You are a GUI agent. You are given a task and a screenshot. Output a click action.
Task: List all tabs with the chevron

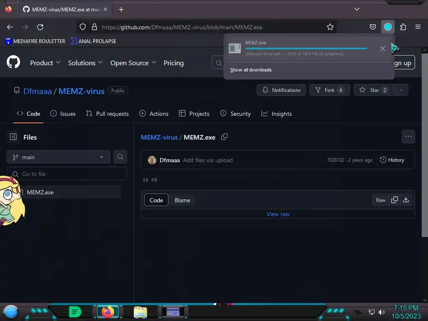(x=357, y=9)
